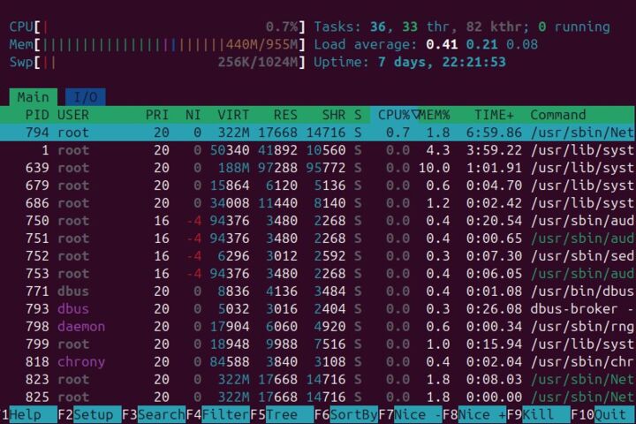Screen dimensions: 636x424
Task: Click the Load average line
Action: (426, 44)
